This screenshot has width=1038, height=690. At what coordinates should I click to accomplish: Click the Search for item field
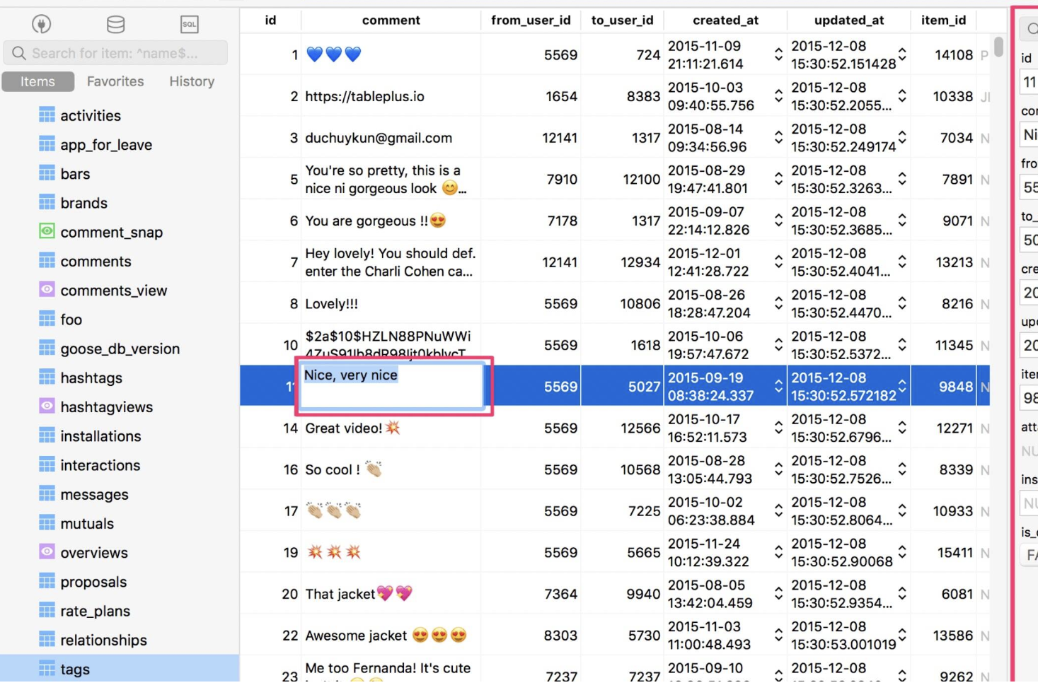[x=115, y=53]
